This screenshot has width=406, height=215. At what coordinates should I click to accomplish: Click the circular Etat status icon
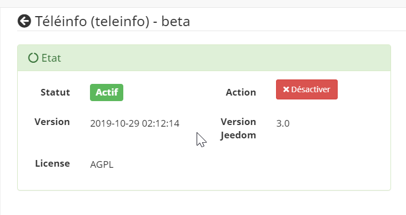click(x=33, y=58)
